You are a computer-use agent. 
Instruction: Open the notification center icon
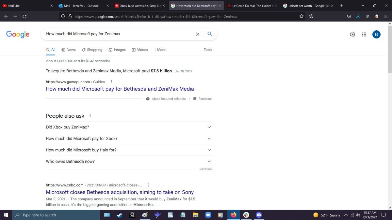[x=384, y=215]
